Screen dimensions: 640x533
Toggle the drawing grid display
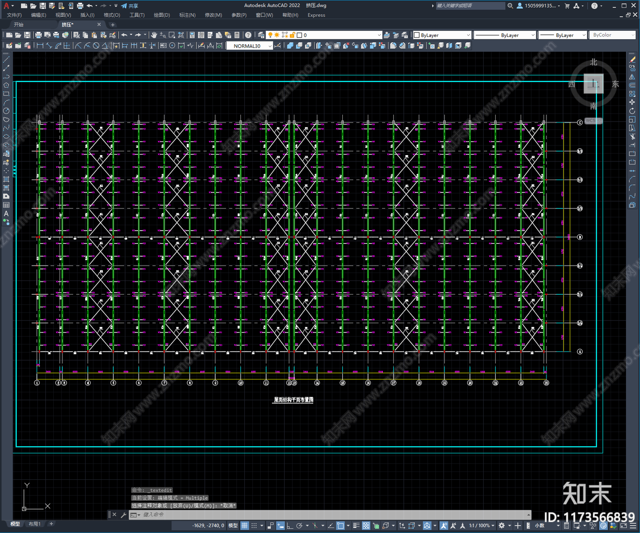(244, 525)
